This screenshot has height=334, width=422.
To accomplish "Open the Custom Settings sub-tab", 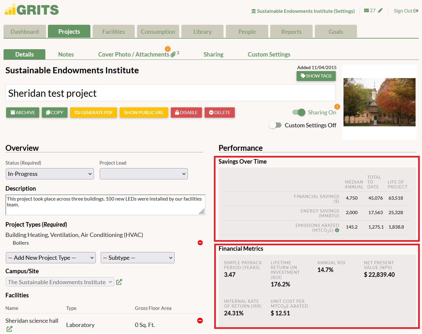I will coord(269,54).
